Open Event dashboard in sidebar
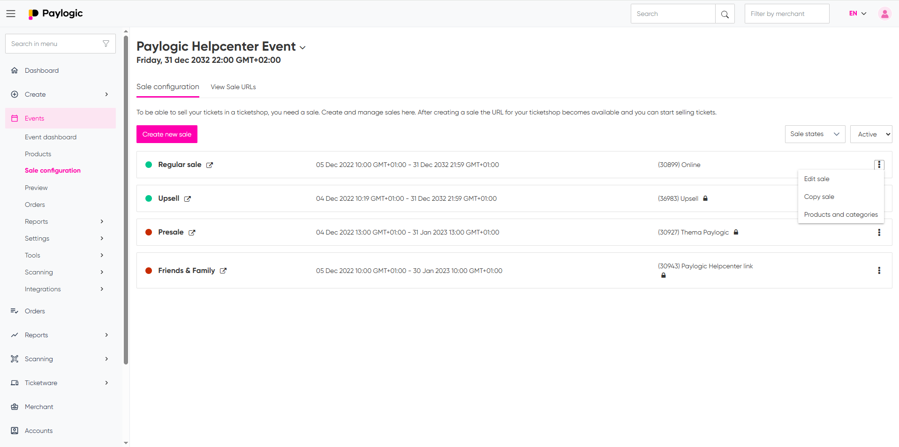 click(51, 137)
